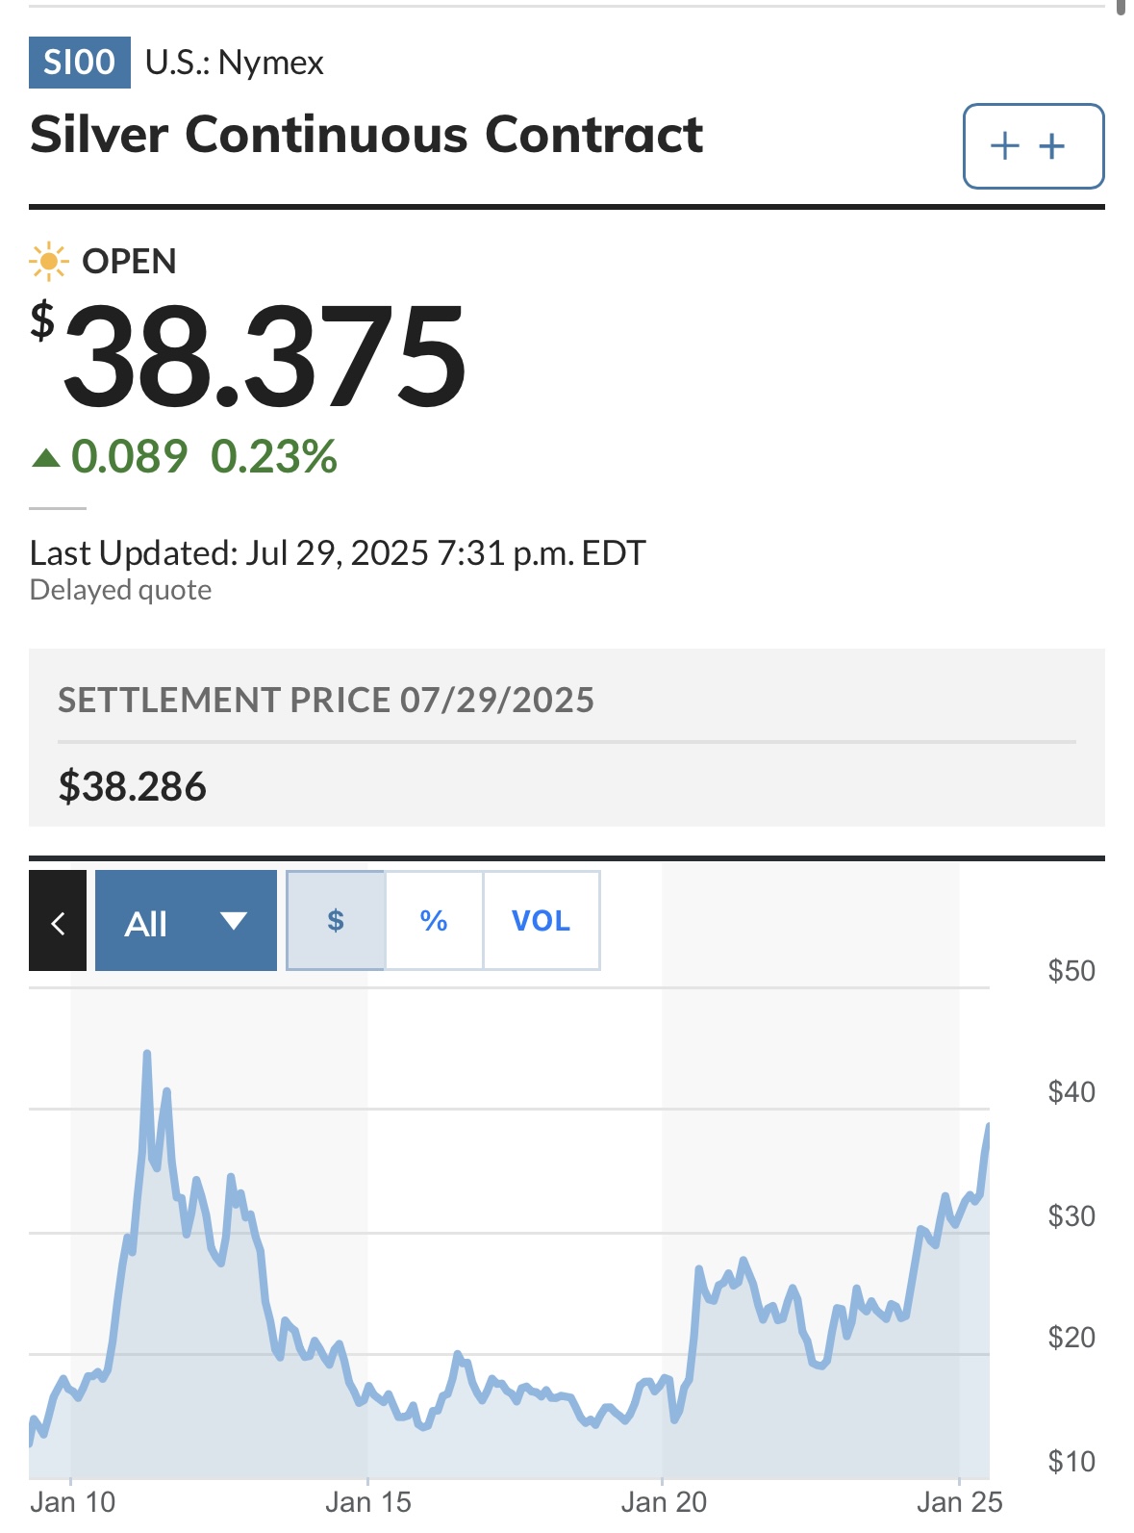Switch chart display to dollar values

pos(336,921)
